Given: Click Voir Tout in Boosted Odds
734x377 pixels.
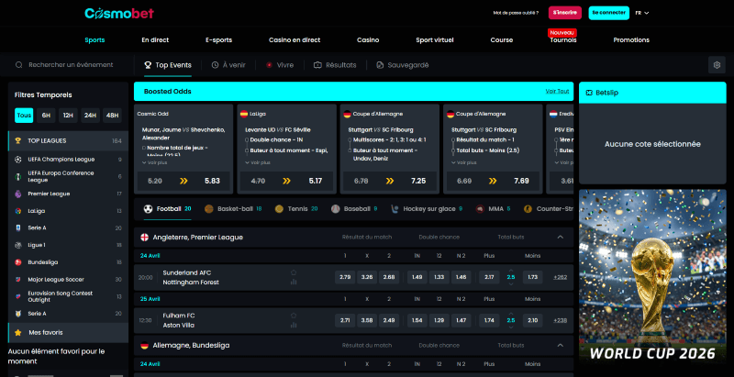Looking at the screenshot, I should [557, 91].
